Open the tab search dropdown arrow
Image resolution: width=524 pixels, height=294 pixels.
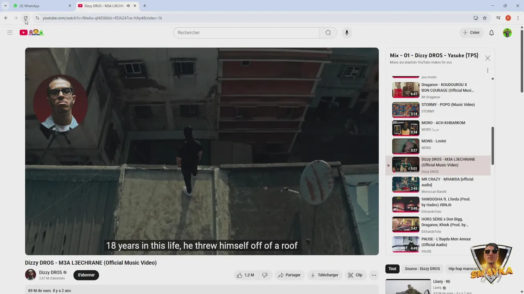(x=5, y=6)
